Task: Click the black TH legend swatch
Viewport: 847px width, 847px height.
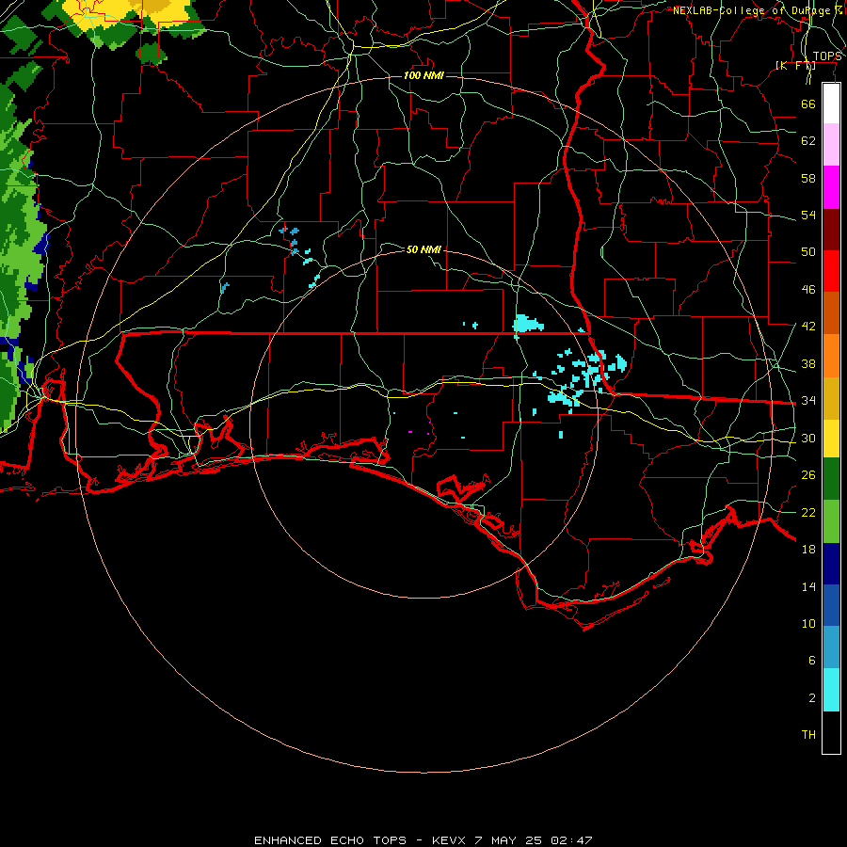Action: point(831,732)
